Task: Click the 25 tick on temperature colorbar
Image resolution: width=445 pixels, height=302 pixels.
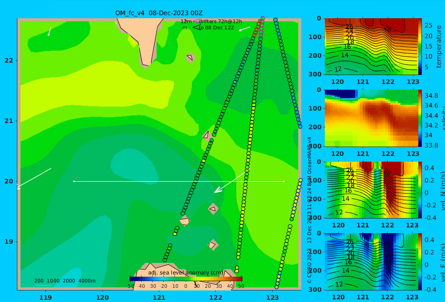Action: pyautogui.click(x=428, y=25)
